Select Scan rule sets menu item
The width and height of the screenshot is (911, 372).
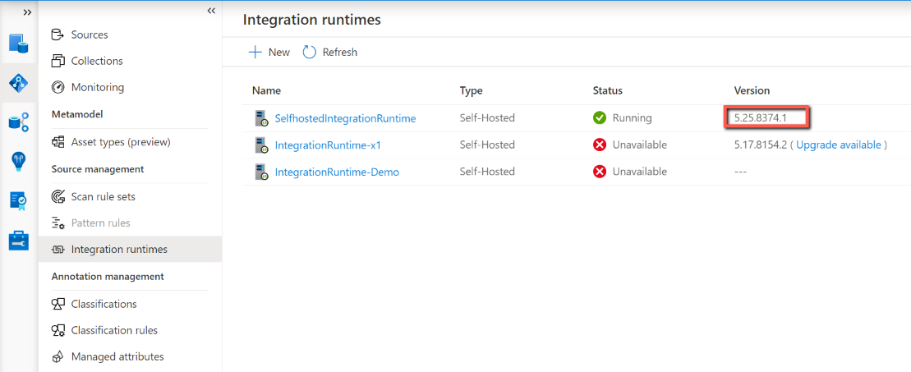tap(104, 196)
